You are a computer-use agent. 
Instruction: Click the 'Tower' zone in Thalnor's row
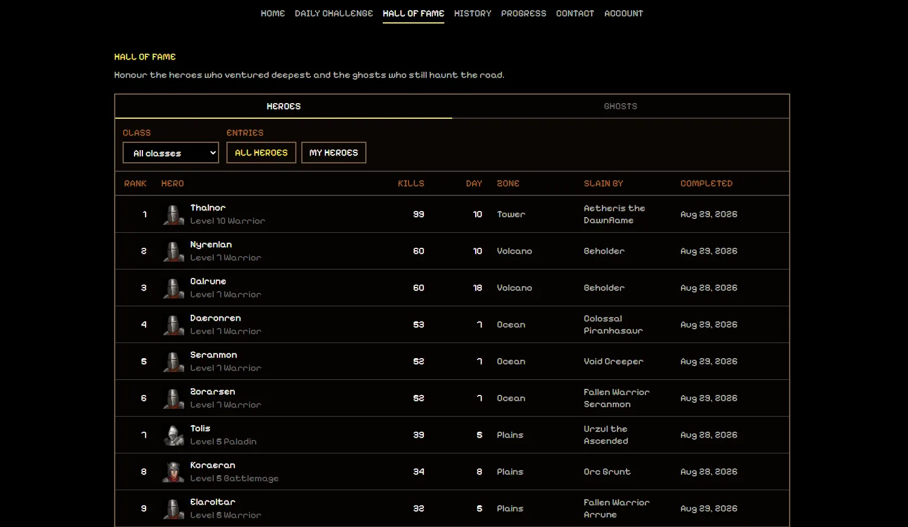511,214
